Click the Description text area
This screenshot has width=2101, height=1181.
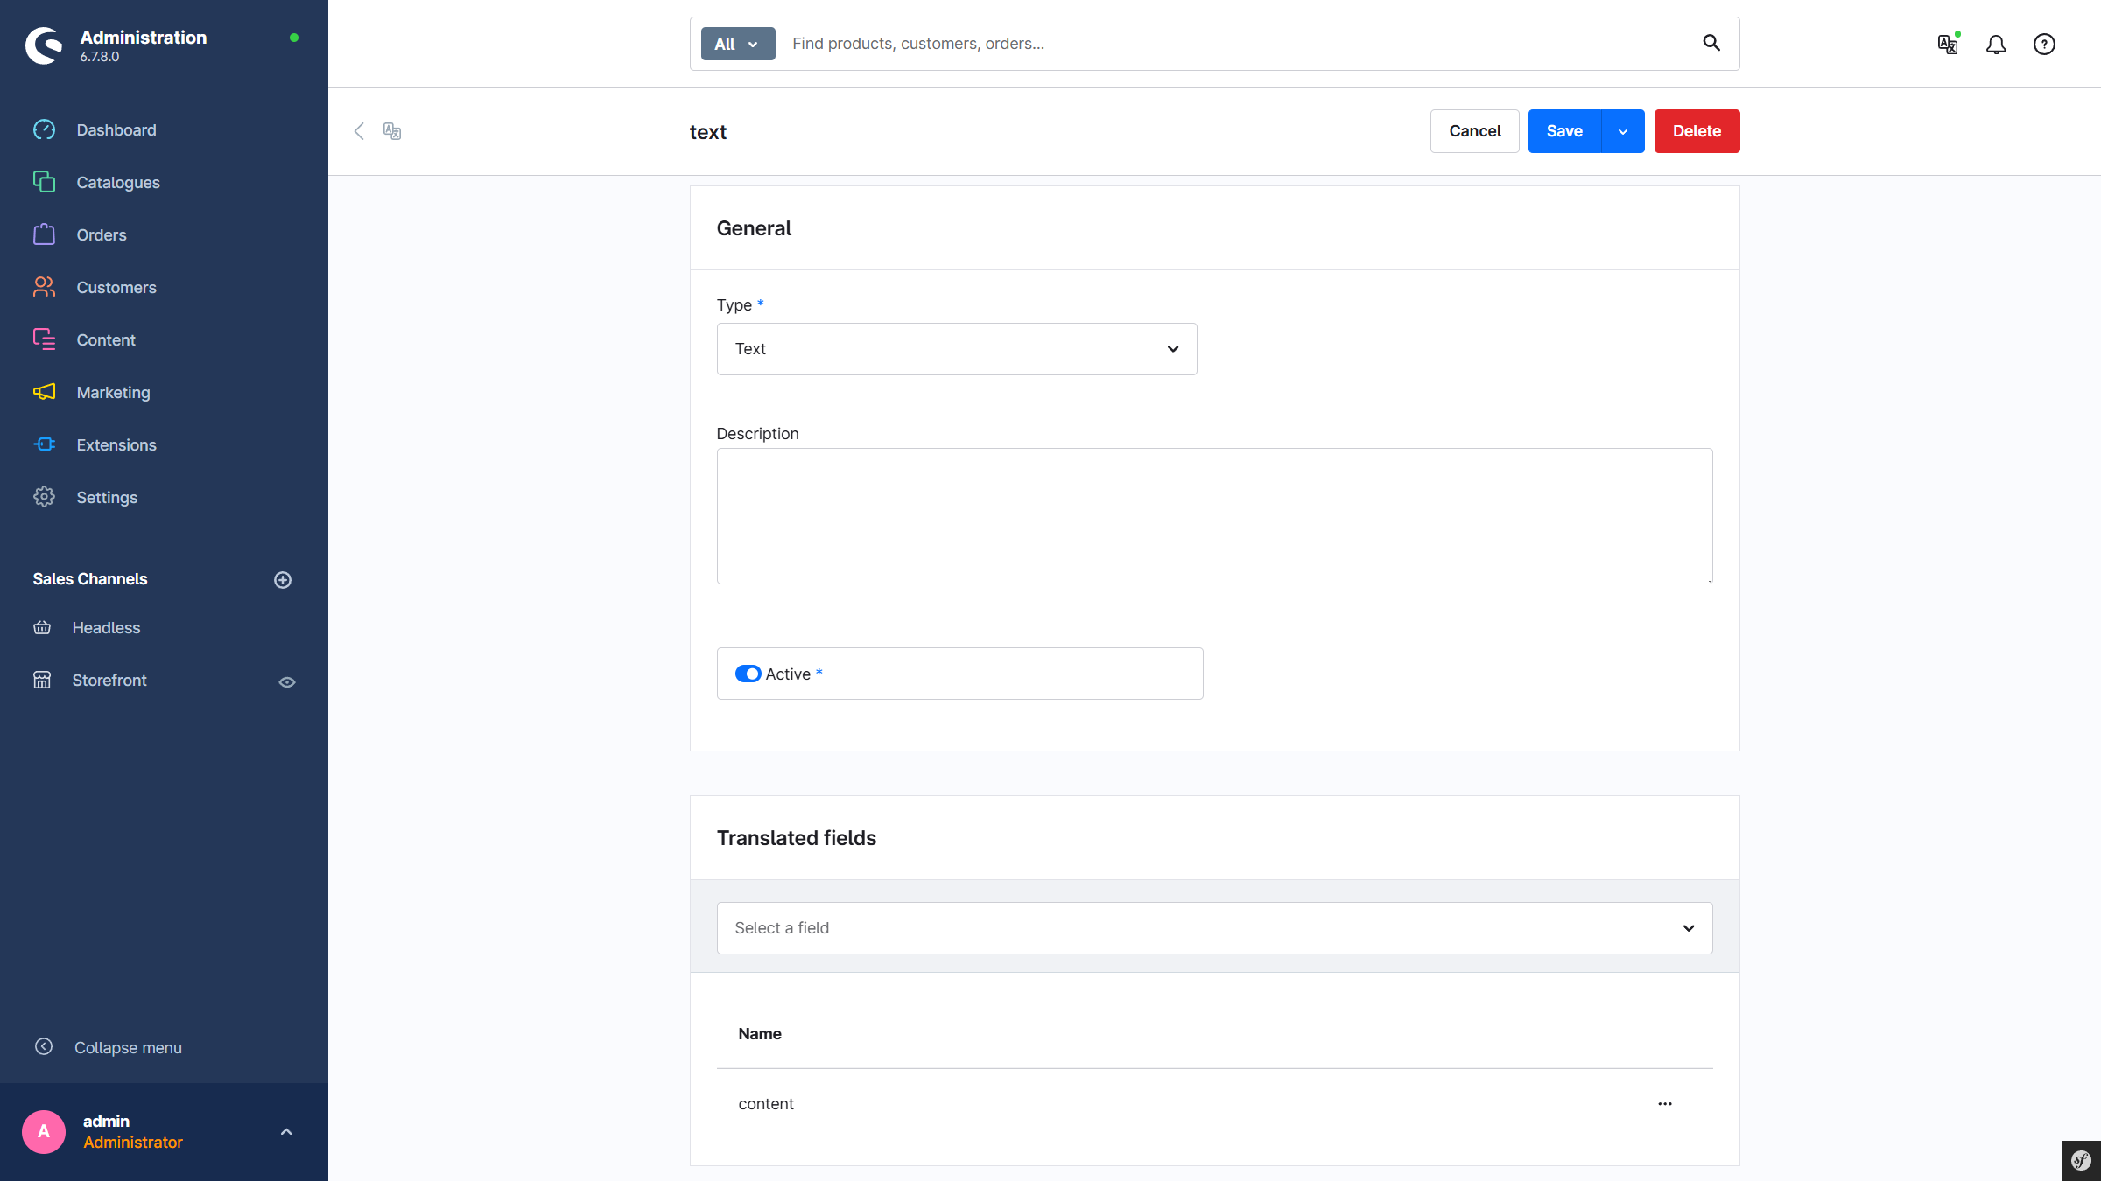pyautogui.click(x=1213, y=516)
